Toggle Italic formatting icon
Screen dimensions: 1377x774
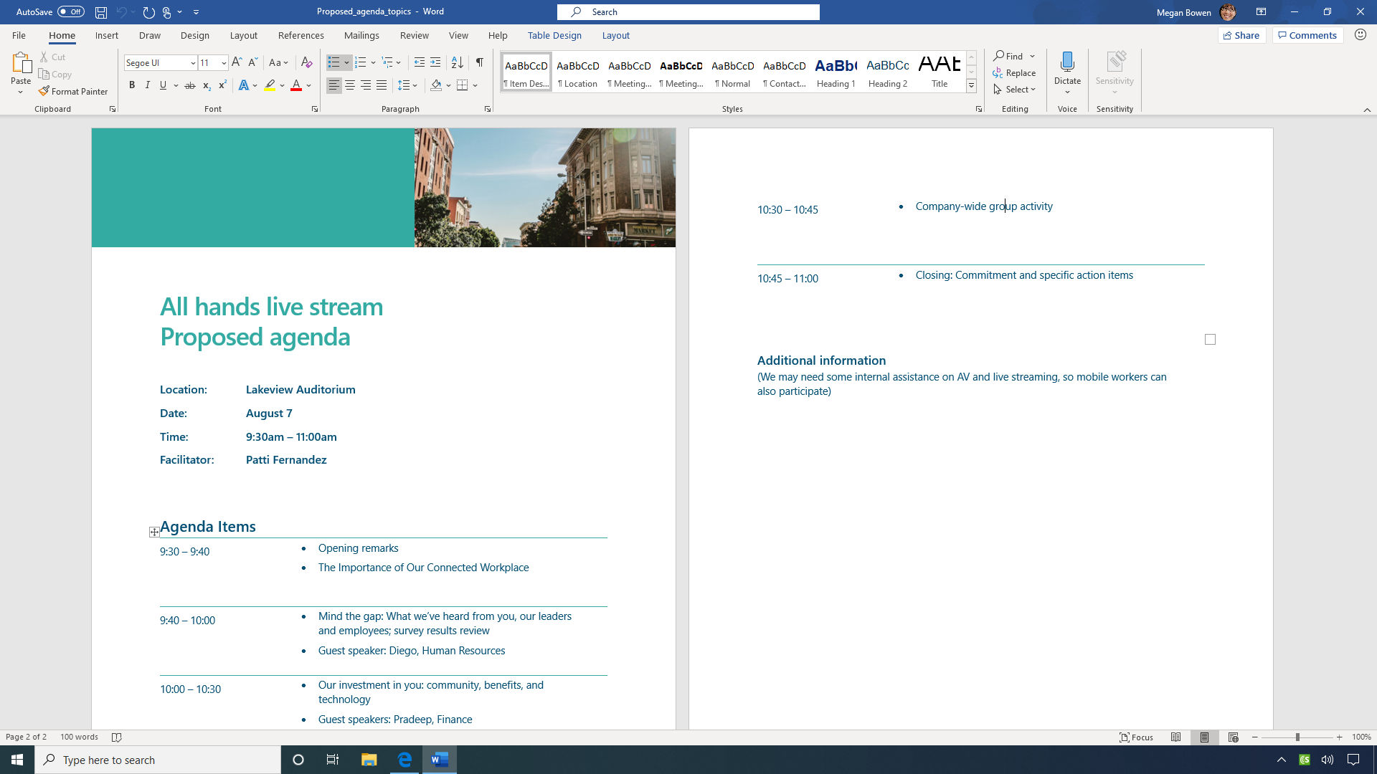146,85
